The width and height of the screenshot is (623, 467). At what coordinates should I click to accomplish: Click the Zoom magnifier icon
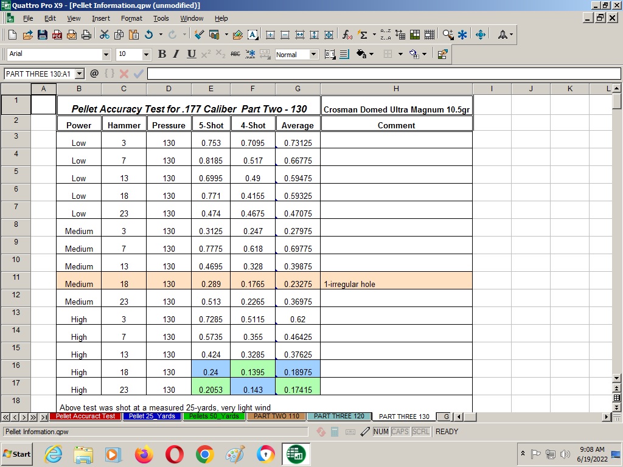(x=448, y=35)
